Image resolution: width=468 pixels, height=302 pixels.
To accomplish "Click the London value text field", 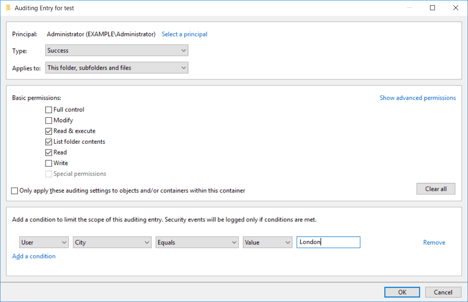I will coord(328,242).
